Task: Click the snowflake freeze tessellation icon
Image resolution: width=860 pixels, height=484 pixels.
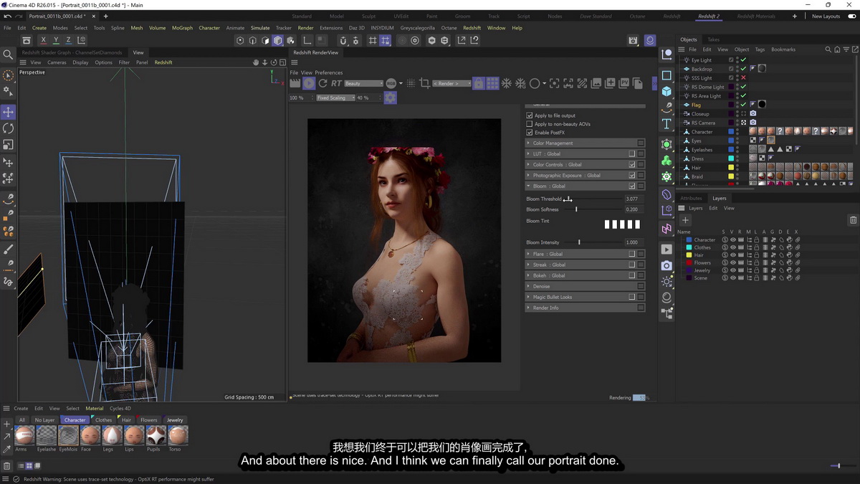Action: point(506,83)
